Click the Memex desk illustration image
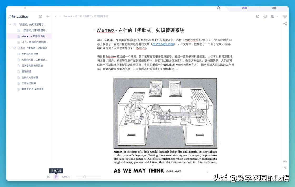This screenshot has height=187, width=295. coord(165,113)
